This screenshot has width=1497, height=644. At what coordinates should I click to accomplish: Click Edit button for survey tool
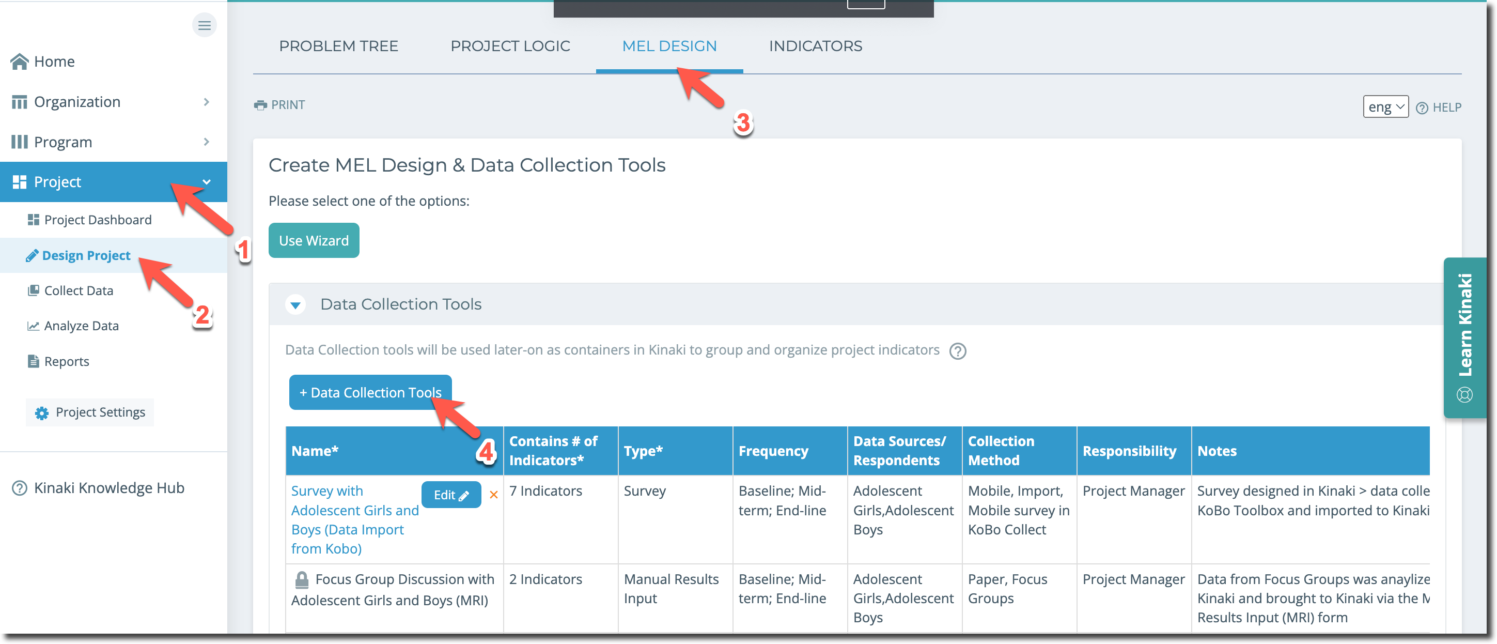450,495
